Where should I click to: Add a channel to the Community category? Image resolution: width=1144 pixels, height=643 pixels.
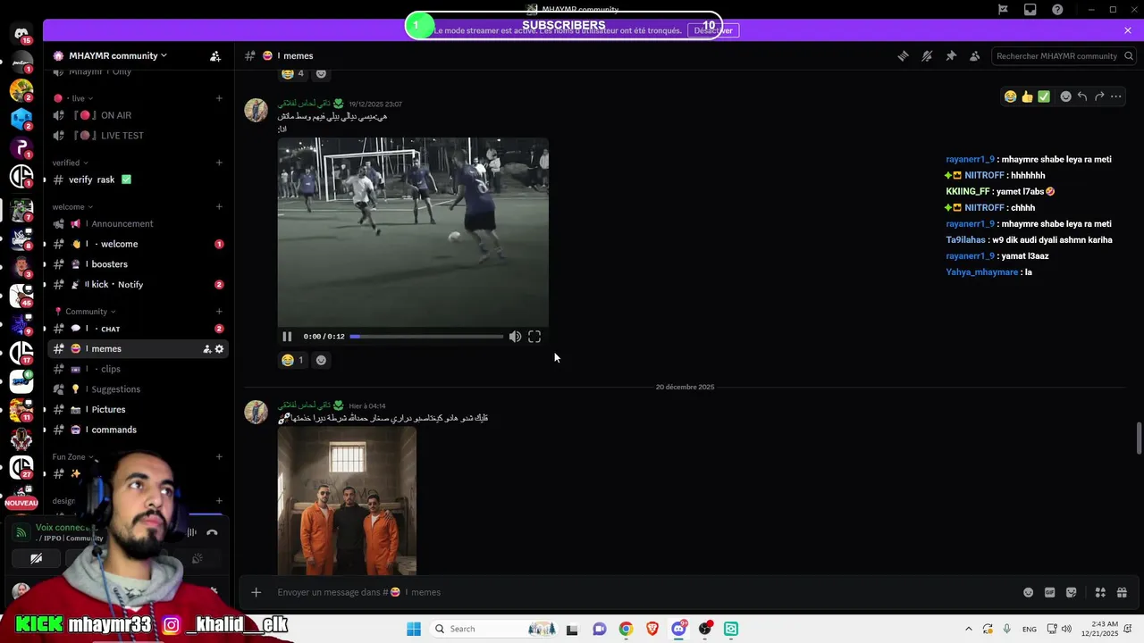(x=219, y=312)
